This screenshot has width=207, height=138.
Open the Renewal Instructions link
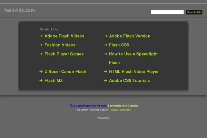click(x=120, y=110)
